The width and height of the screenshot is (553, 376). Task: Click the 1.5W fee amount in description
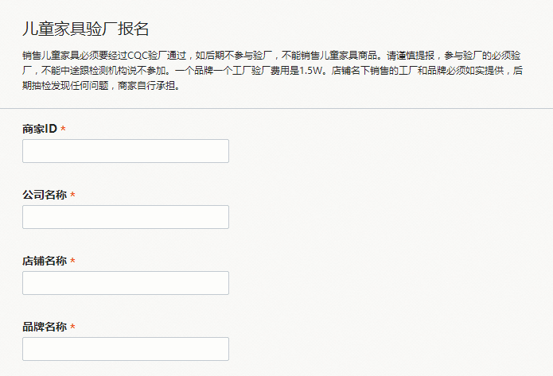point(312,71)
